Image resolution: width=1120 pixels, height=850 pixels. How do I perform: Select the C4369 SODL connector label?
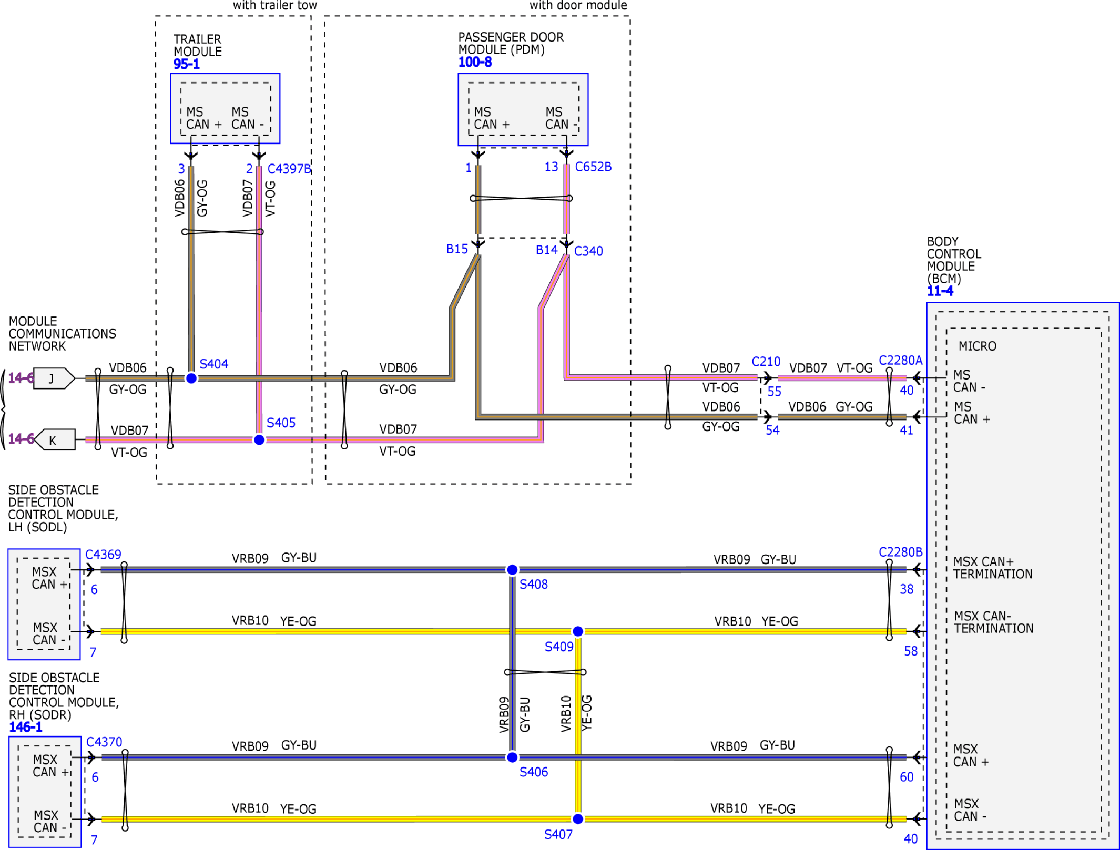pyautogui.click(x=103, y=554)
